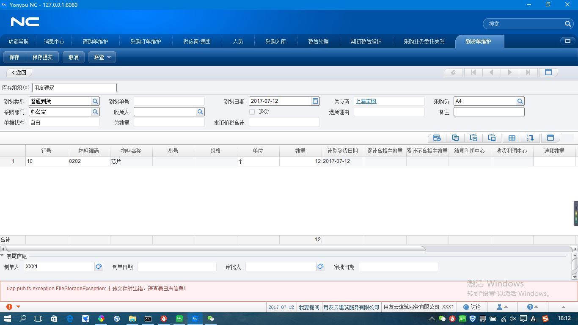Click the window list icon on tab bar
Screen dimensions: 578x325
[x=567, y=41]
